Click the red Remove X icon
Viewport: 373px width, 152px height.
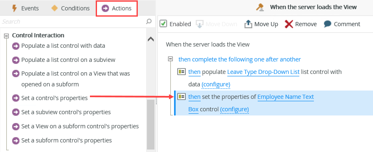tap(289, 24)
